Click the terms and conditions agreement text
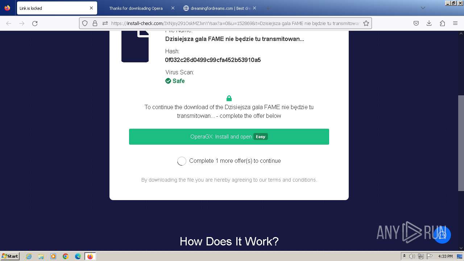Viewport: 464px width, 261px height. click(229, 180)
